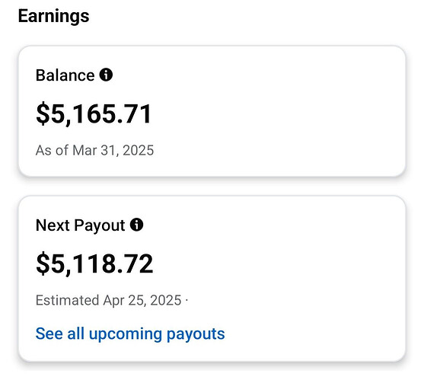Click the Balance label text
Image resolution: width=424 pixels, height=380 pixels.
65,75
